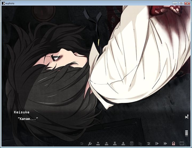This screenshot has width=192, height=148.
Task: Click the speaker exclamation icon at right
Action: 187,117
